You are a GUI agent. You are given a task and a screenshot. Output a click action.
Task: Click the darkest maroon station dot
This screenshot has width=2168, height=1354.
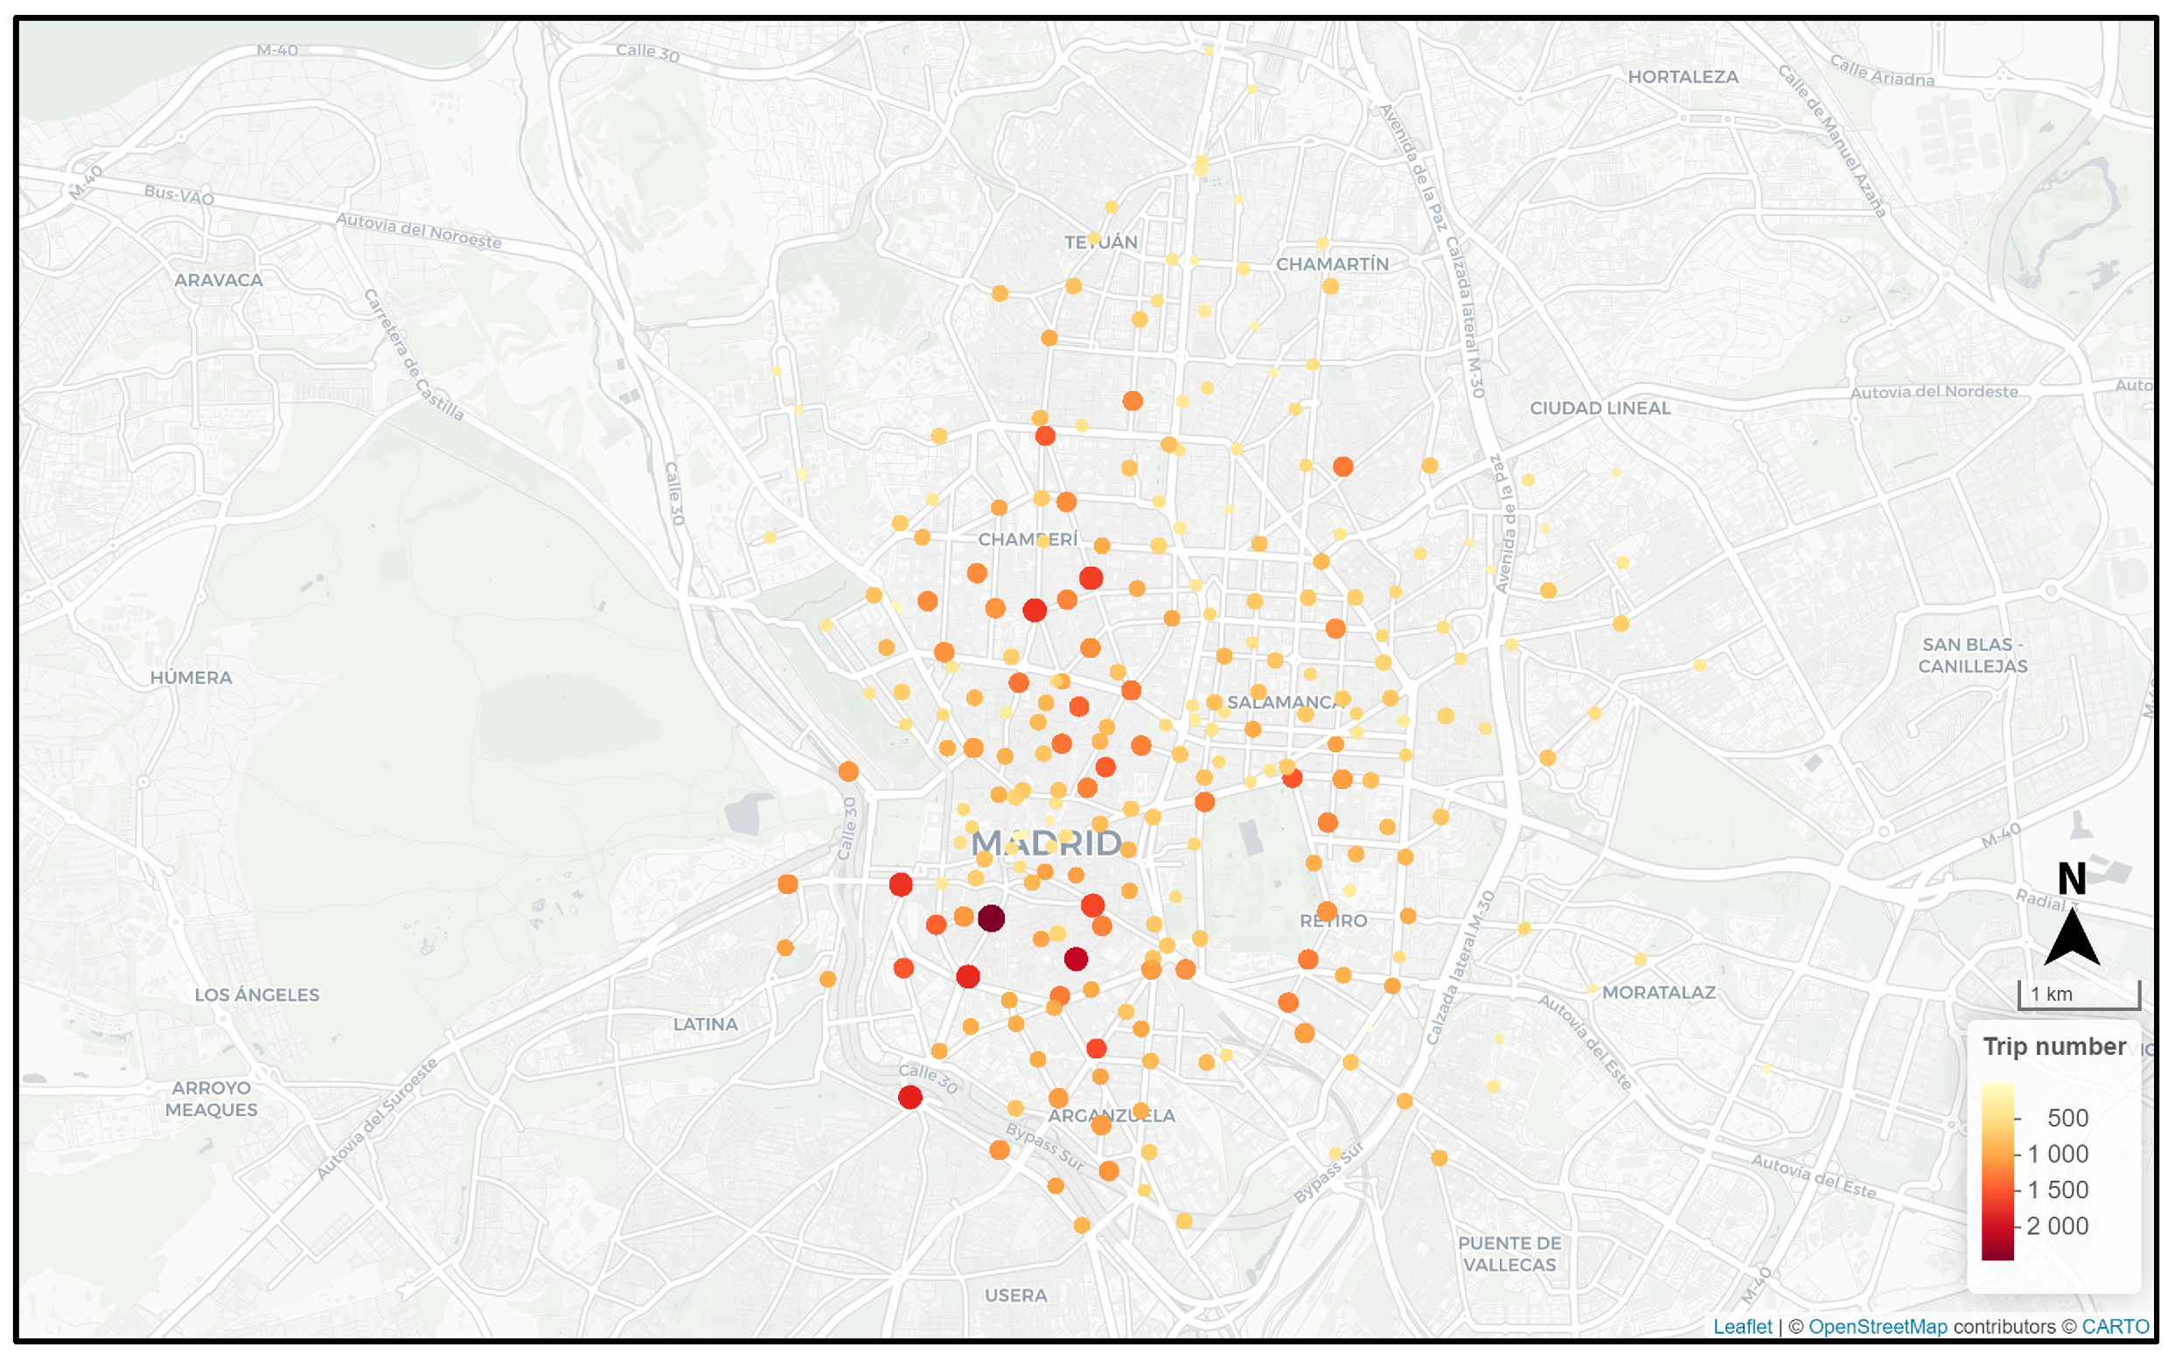coord(991,918)
